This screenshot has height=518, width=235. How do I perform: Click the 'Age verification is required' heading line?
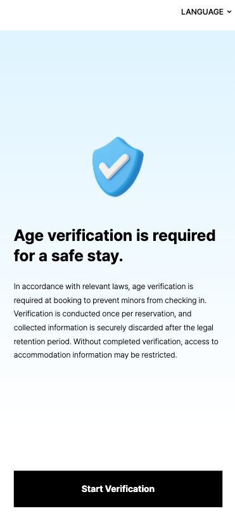click(x=115, y=236)
